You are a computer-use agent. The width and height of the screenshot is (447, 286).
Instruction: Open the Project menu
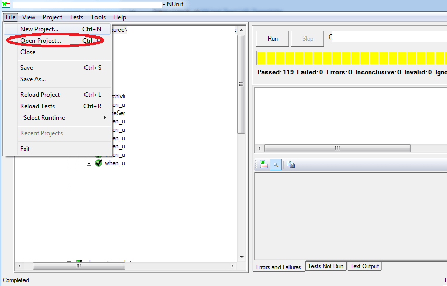(x=52, y=17)
